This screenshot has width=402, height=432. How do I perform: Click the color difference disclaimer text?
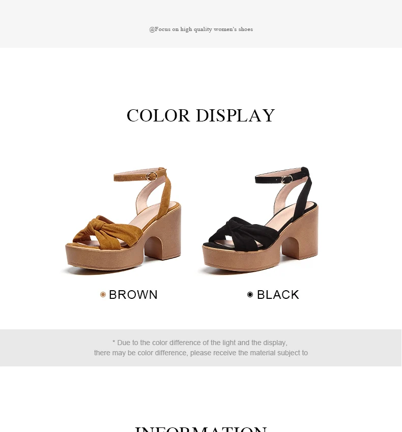(x=201, y=348)
